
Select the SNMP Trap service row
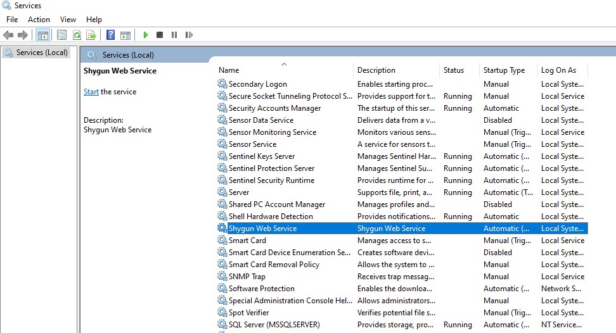[247, 277]
